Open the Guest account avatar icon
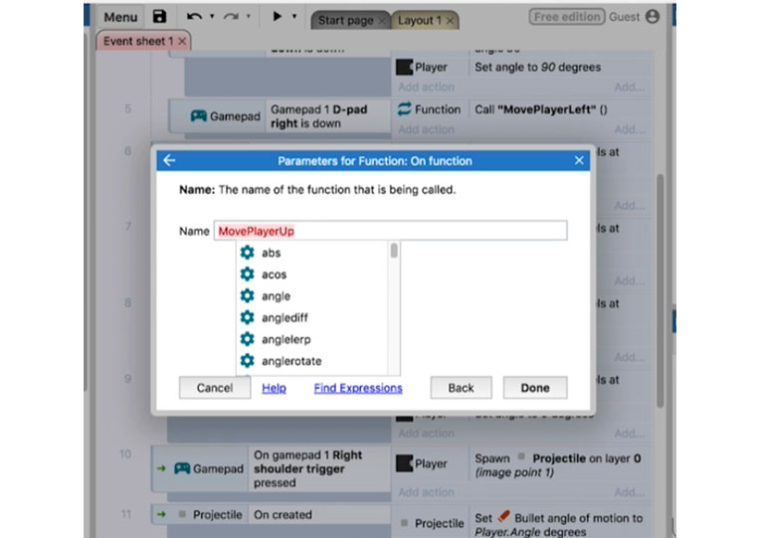Image resolution: width=759 pixels, height=538 pixels. (653, 17)
